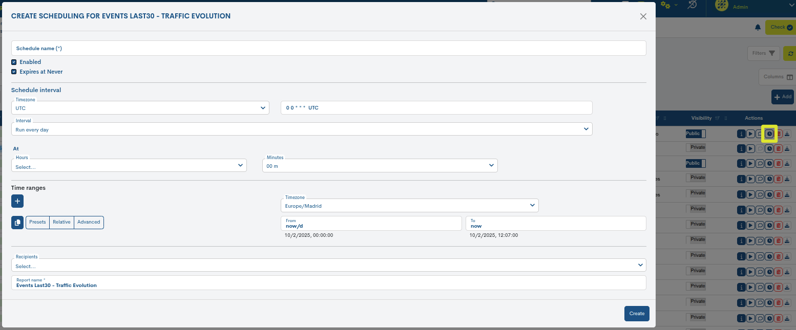Uncheck the Enabled checkbox
The width and height of the screenshot is (796, 330).
coord(13,62)
